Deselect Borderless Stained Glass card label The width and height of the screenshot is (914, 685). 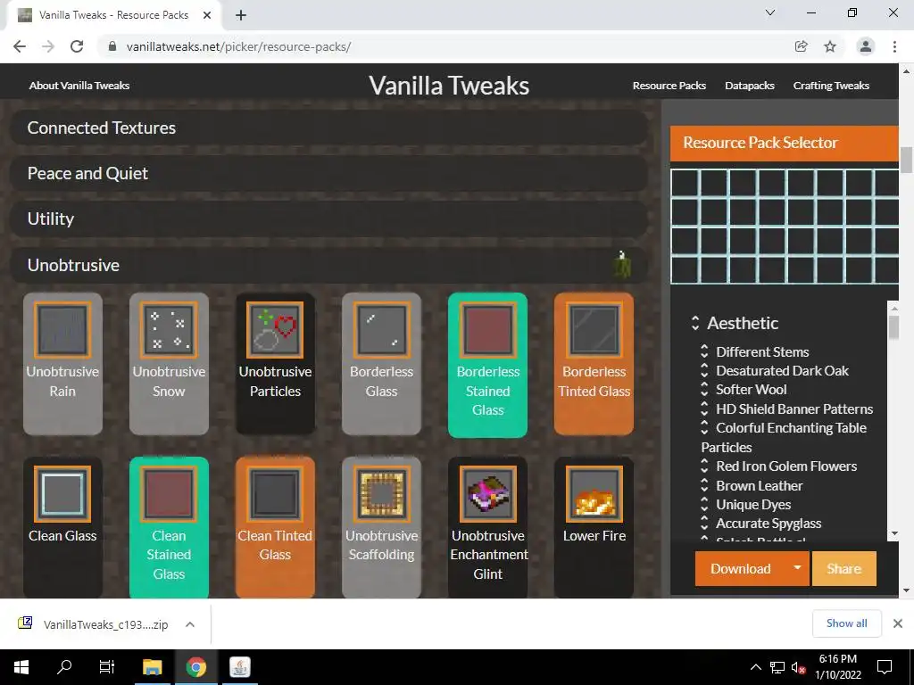[488, 391]
